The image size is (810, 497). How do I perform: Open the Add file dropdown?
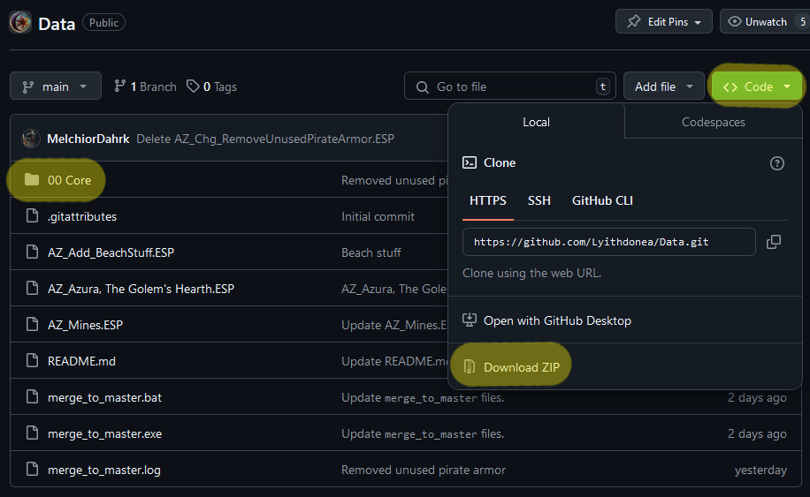pos(664,87)
